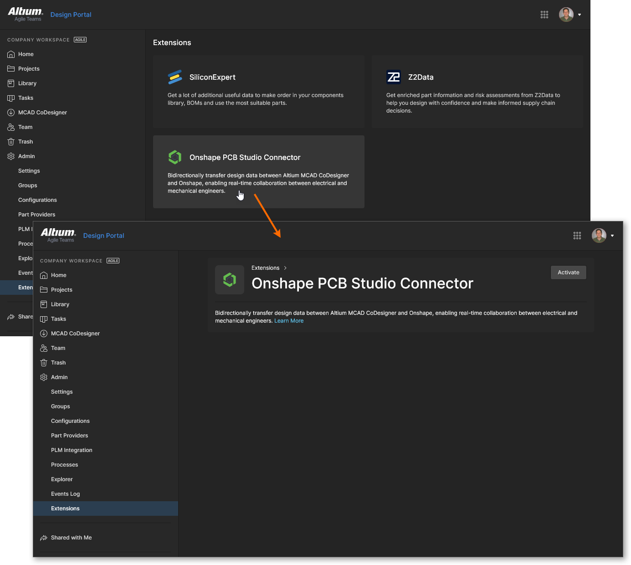
Task: Click the Altium logo in the back window header
Action: tap(26, 14)
